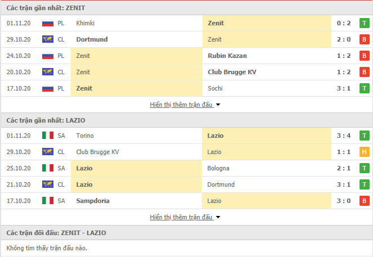Expand more Lazio matches with dropdown arrow
Image resolution: width=373 pixels, height=257 pixels.
(x=218, y=217)
